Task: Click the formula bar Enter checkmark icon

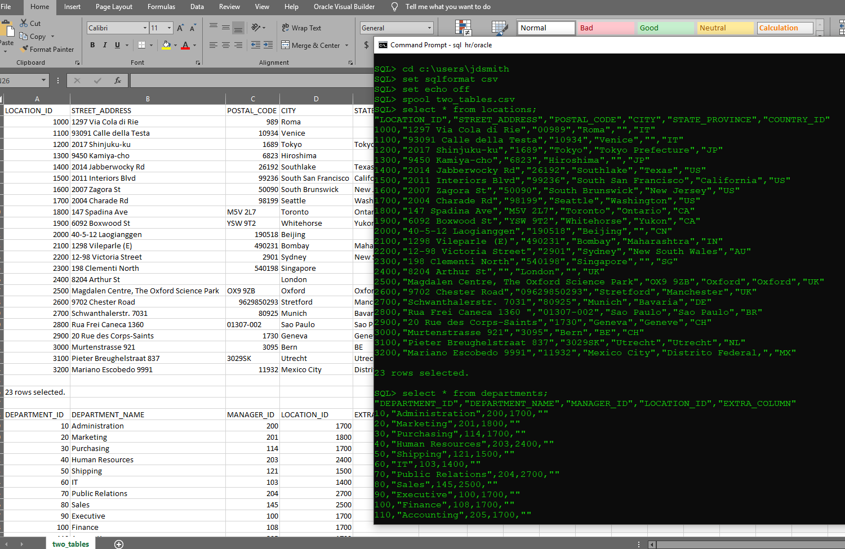Action: pyautogui.click(x=97, y=81)
